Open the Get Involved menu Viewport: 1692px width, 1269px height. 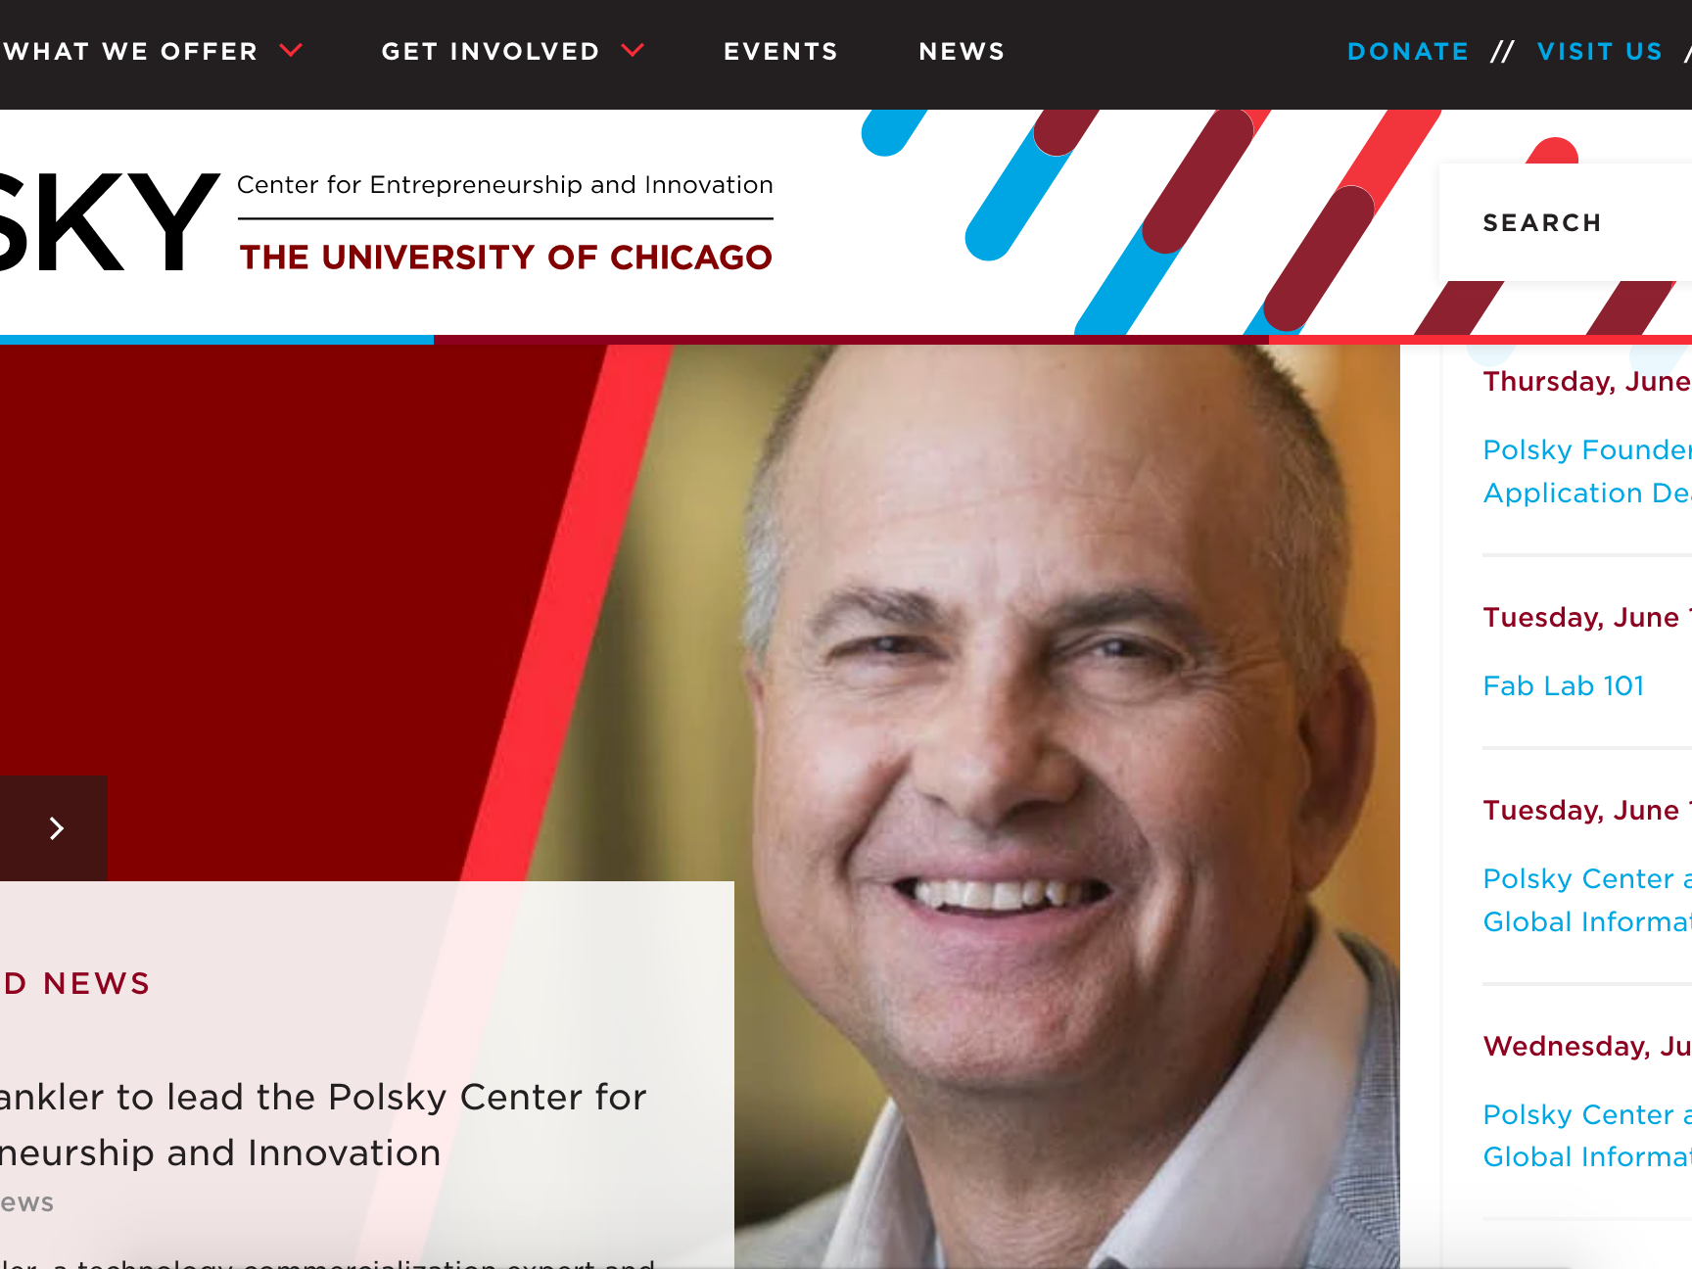coord(490,51)
